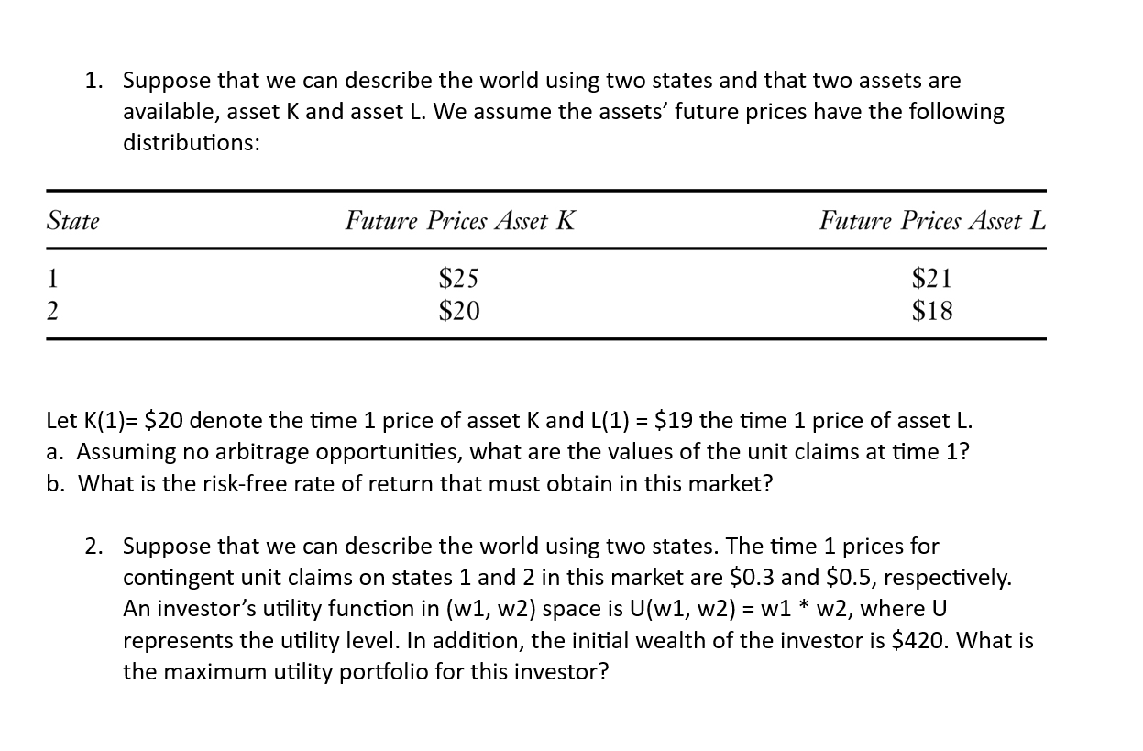Screen dimensions: 1143x751
Task: Click the list number of question 2
Action: [x=93, y=547]
